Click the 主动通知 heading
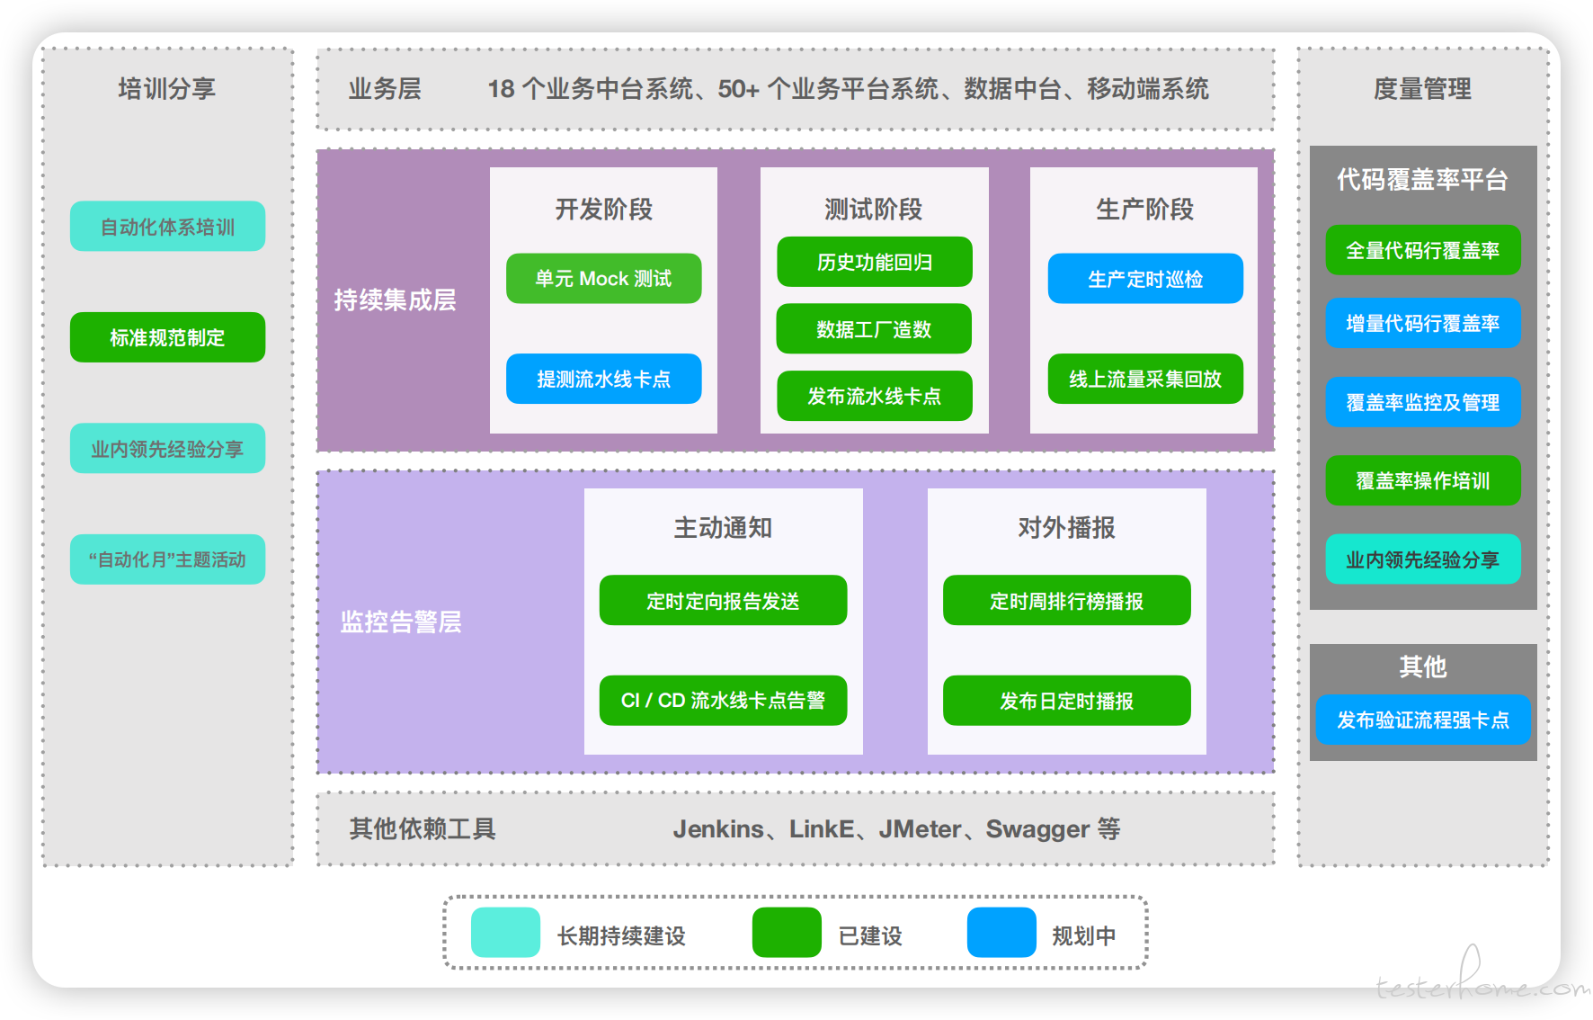1593x1020 pixels. 723,527
